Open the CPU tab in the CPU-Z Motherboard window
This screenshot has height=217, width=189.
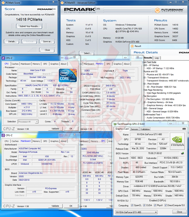point(7,141)
